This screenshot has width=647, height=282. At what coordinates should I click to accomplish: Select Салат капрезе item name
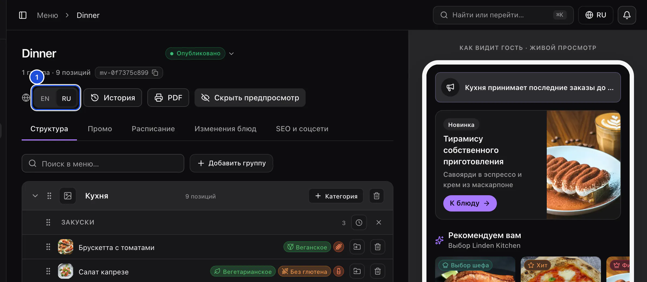click(x=103, y=272)
